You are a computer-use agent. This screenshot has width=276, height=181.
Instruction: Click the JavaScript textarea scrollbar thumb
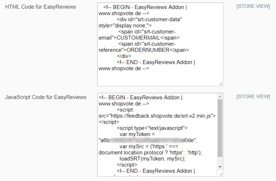[220, 128]
